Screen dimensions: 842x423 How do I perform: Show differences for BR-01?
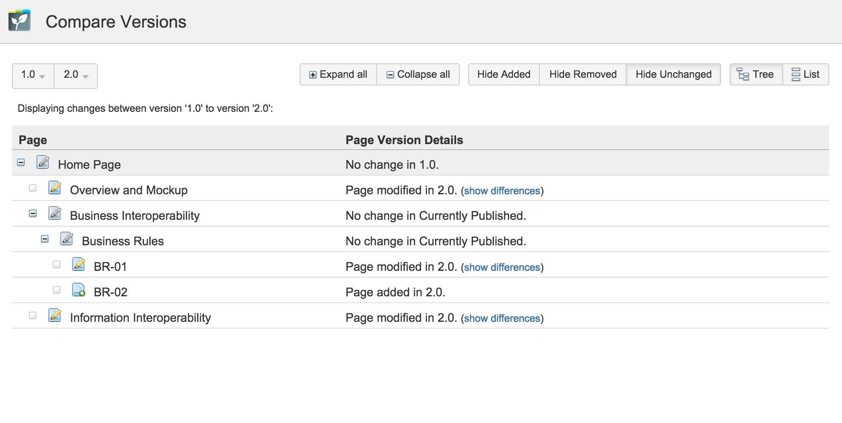coord(502,267)
